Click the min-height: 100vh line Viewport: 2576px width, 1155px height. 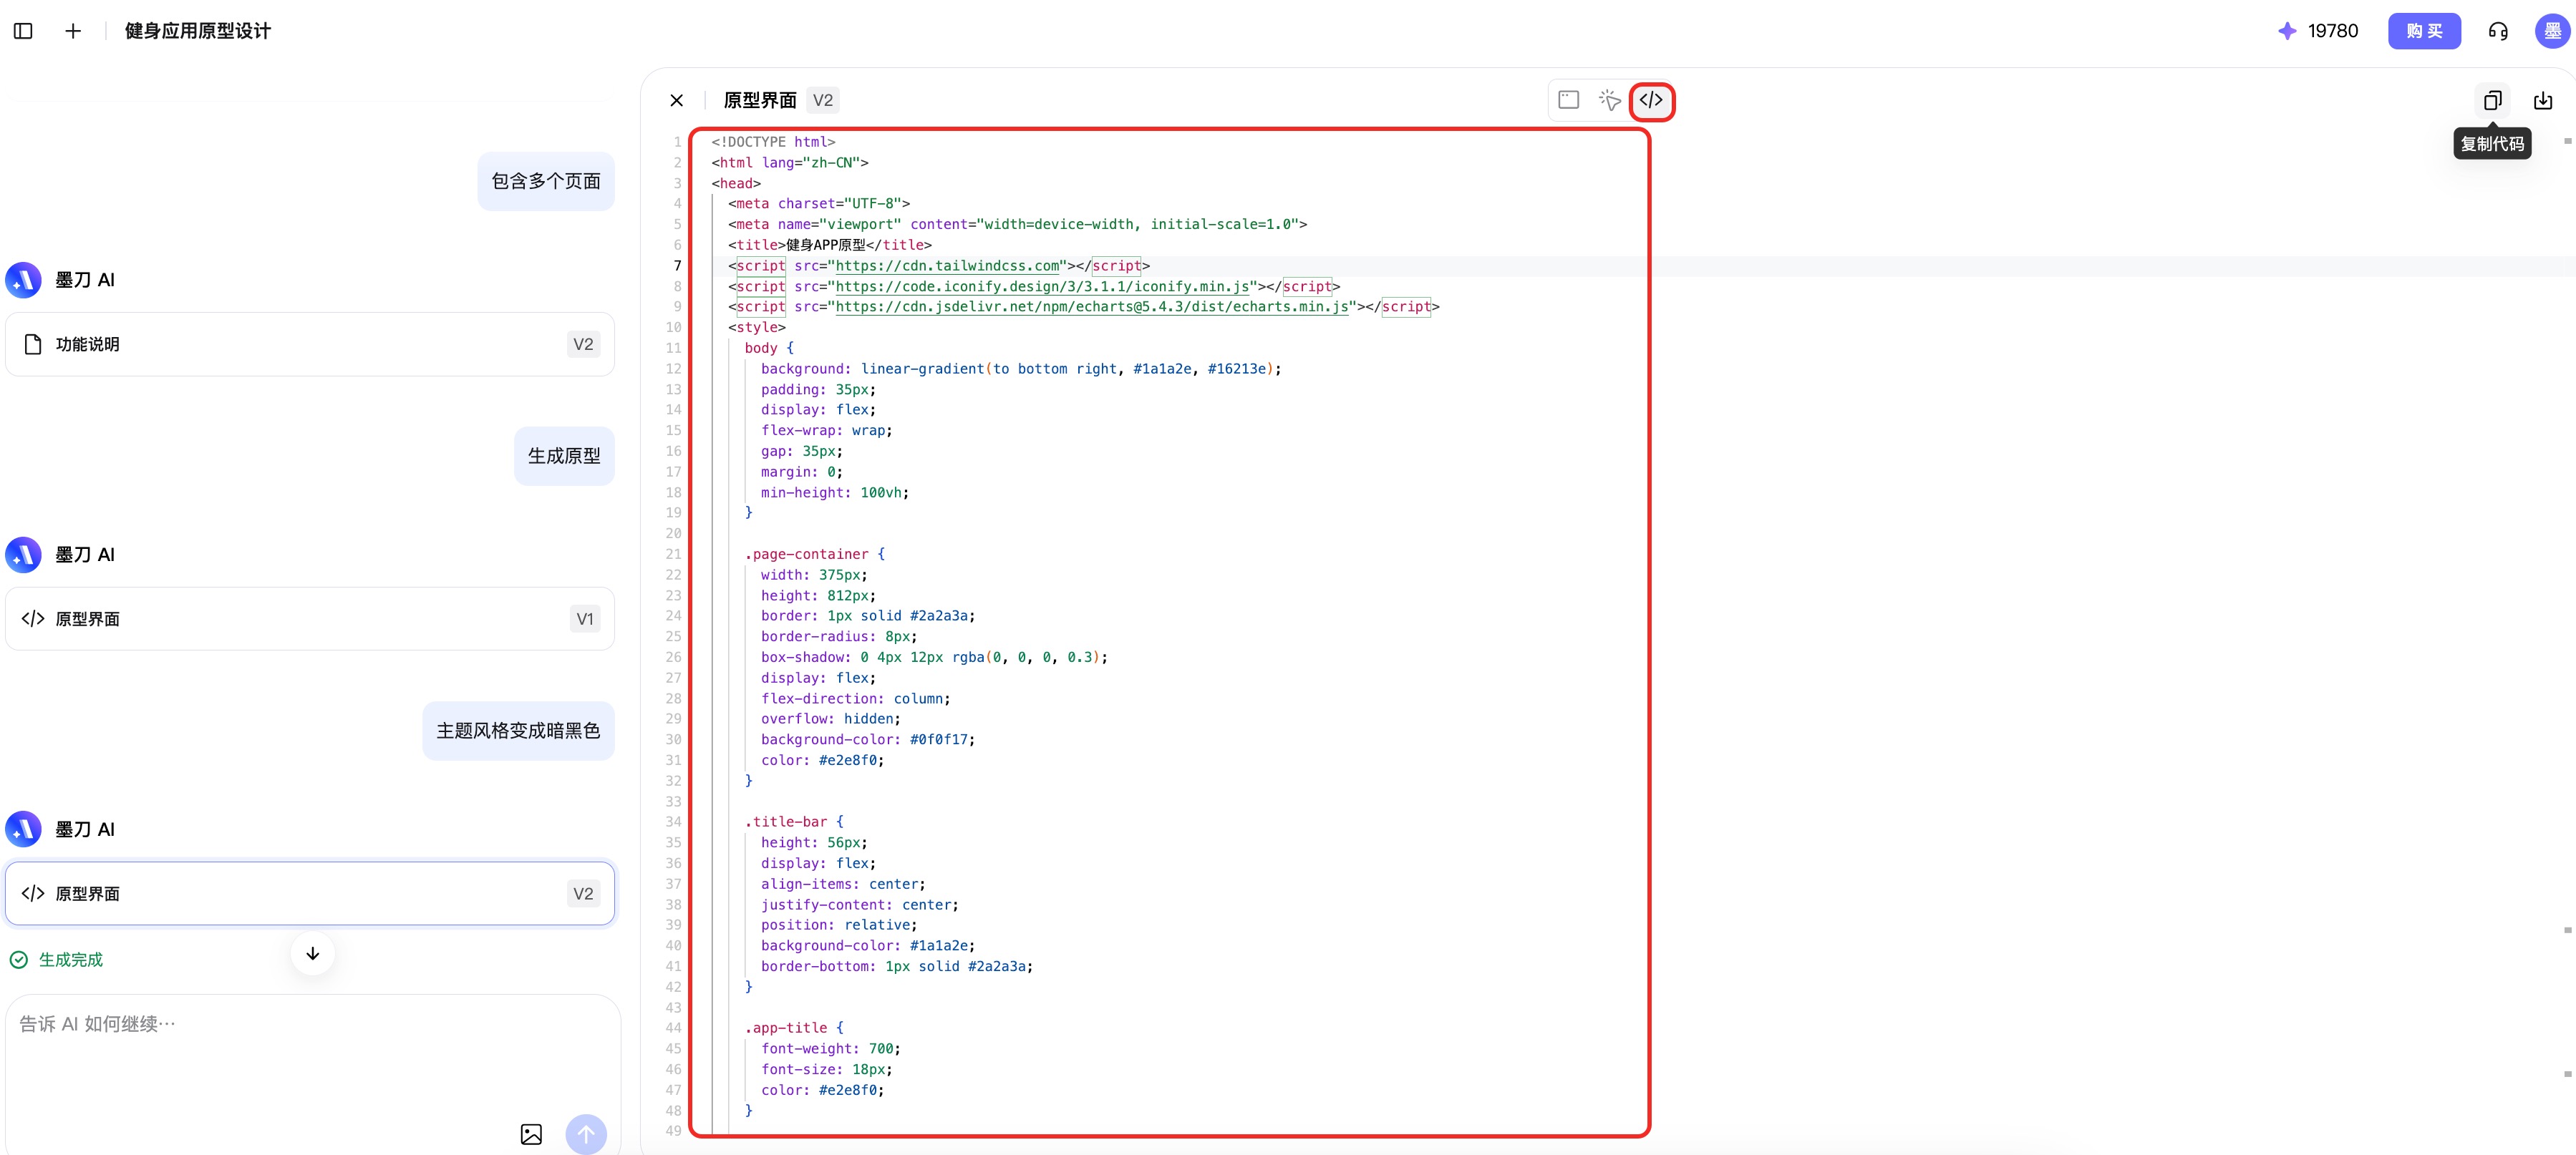coord(834,492)
